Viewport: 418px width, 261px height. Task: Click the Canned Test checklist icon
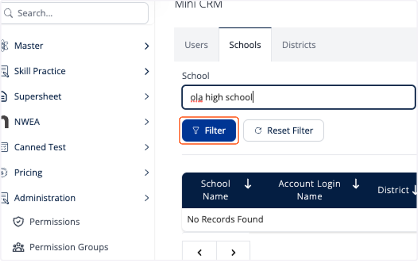coord(4,147)
